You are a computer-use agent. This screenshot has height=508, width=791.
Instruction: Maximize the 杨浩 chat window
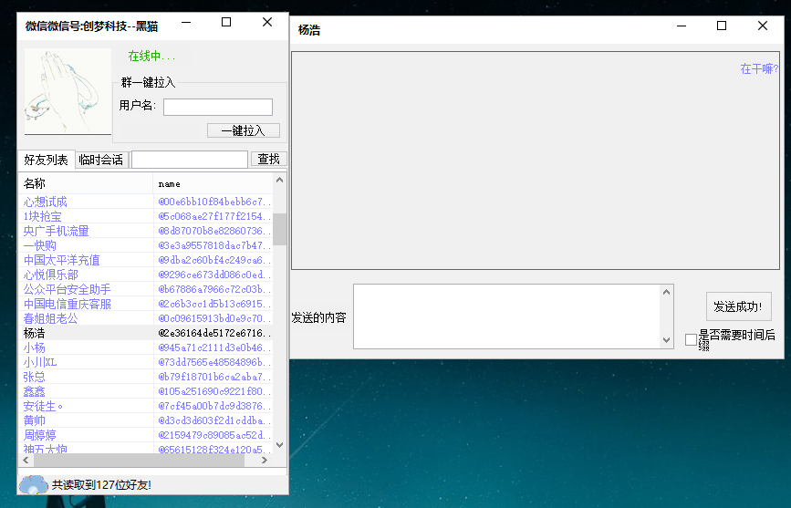(722, 26)
